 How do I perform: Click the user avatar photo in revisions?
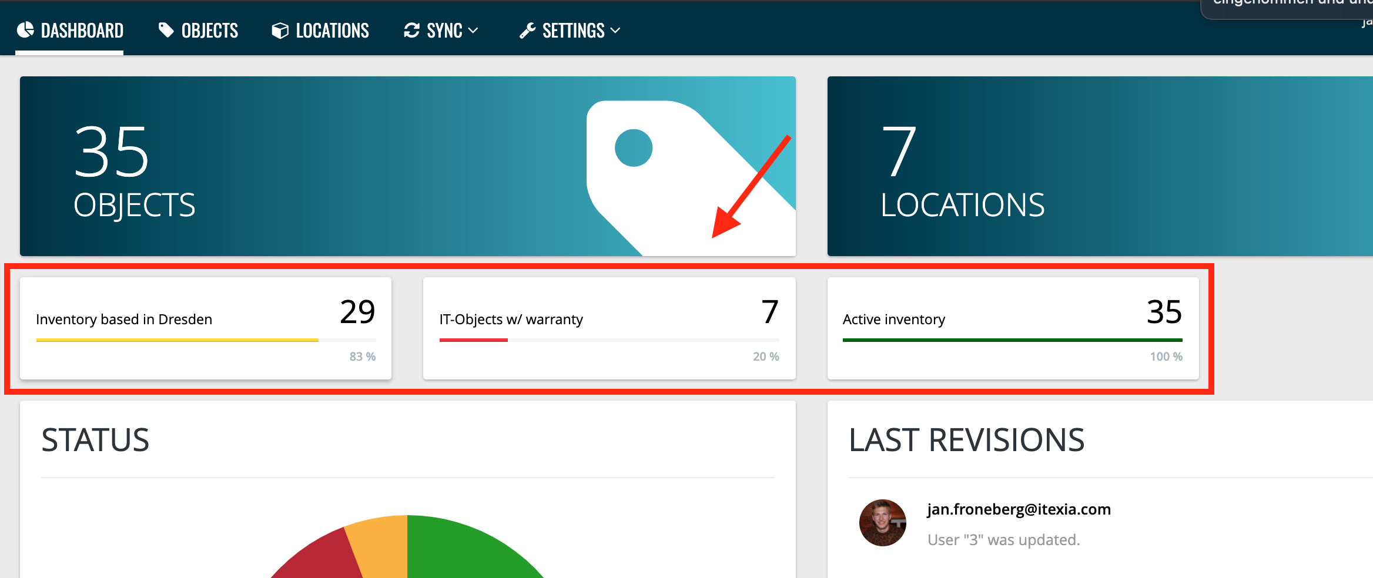882,523
